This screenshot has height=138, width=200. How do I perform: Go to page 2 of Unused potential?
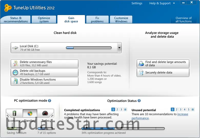(176, 109)
